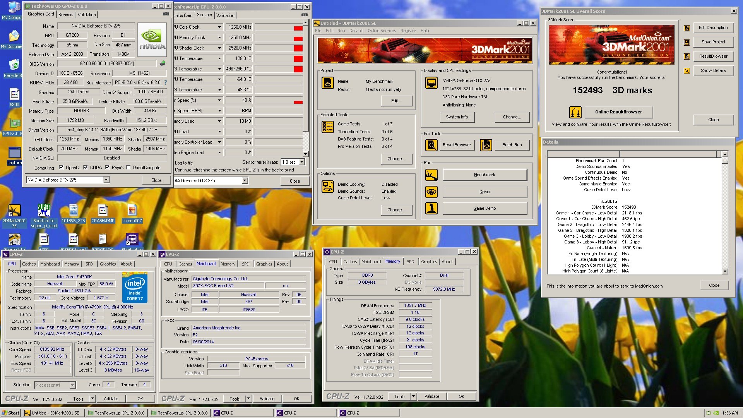Viewport: 743px width, 418px height.
Task: Click the 3DMark2001 banner in main window
Action: (425, 51)
